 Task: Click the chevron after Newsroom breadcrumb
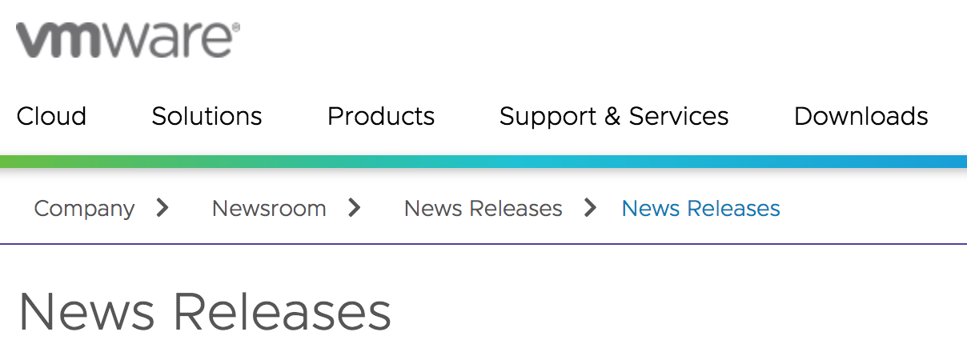pos(355,208)
